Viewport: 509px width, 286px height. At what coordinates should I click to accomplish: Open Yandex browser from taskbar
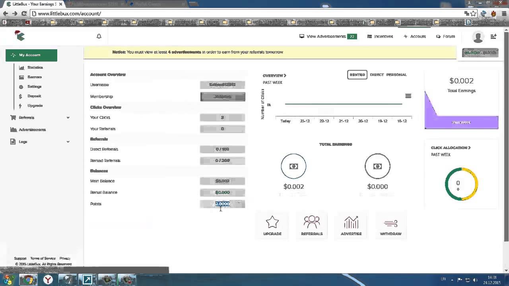(48, 280)
